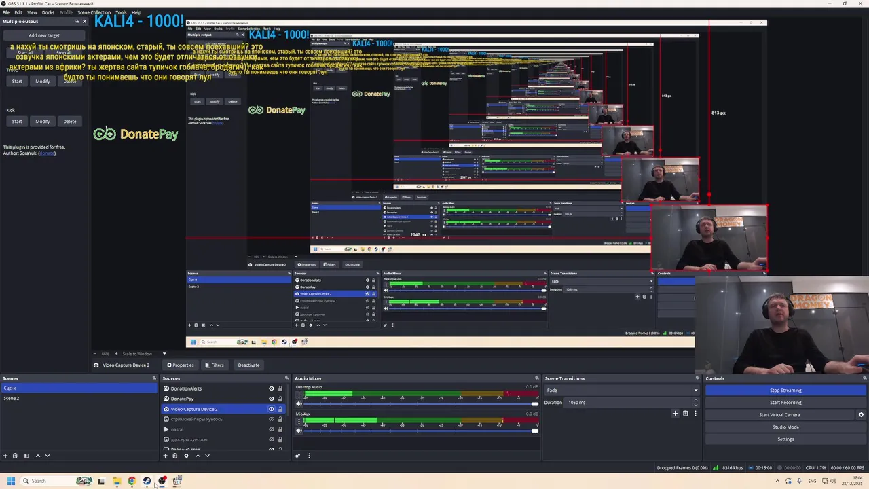The width and height of the screenshot is (869, 489).
Task: Click Add new target button
Action: (44, 35)
